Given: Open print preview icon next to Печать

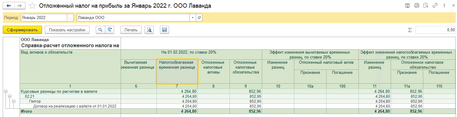Looking at the screenshot, I should [x=149, y=30].
